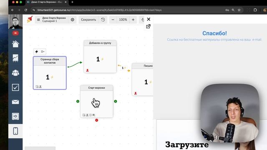
Task: Open the mobile phone icon in sidebar
Action: [15, 131]
